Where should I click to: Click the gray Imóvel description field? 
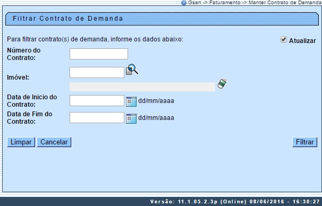point(142,87)
